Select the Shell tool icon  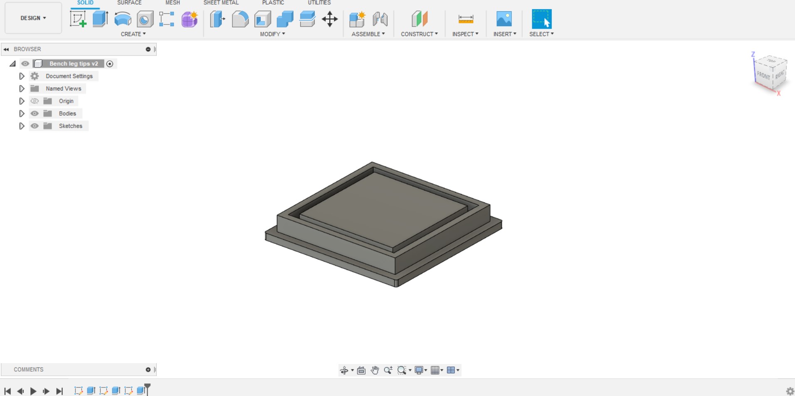pos(263,19)
